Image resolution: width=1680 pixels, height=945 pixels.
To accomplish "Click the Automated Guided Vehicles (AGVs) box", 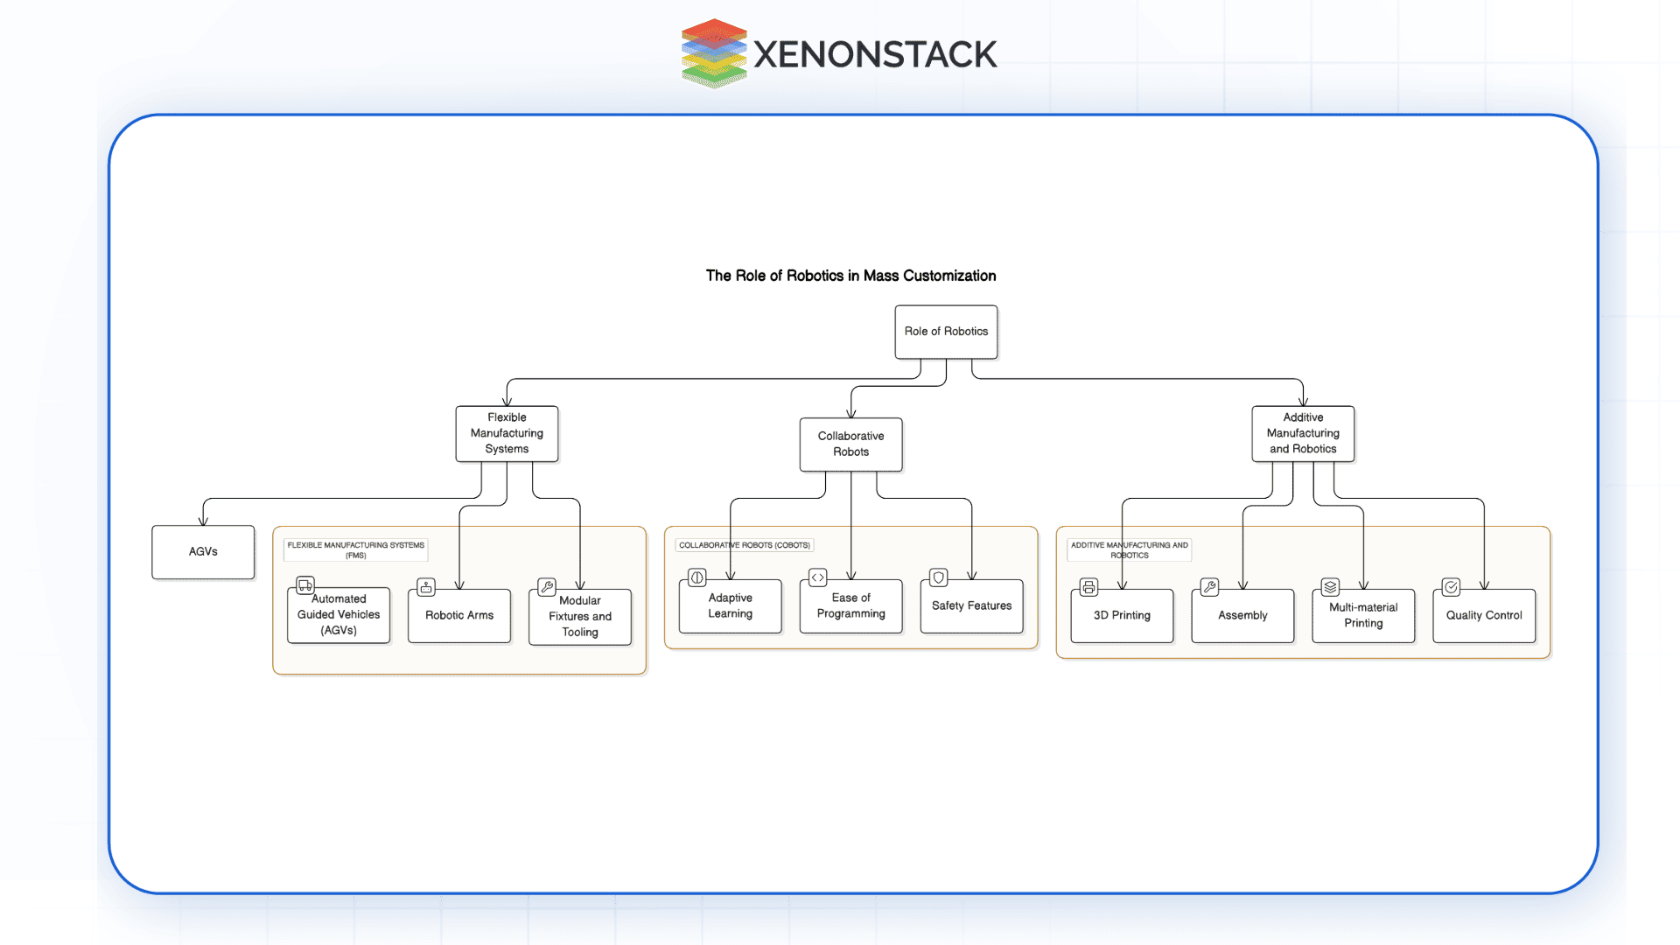I will coord(339,615).
